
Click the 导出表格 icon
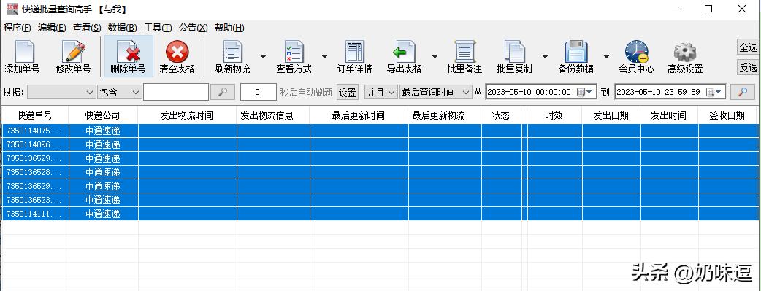point(404,51)
